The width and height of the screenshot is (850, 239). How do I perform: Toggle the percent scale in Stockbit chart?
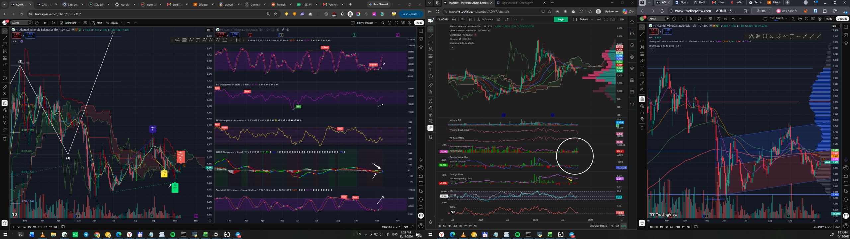(x=612, y=226)
